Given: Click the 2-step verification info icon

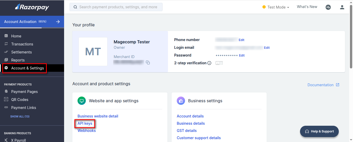Looking at the screenshot, I should 209,63.
